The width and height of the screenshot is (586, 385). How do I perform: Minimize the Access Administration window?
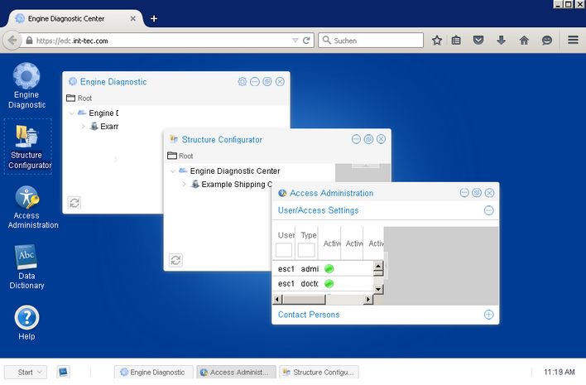pos(464,193)
